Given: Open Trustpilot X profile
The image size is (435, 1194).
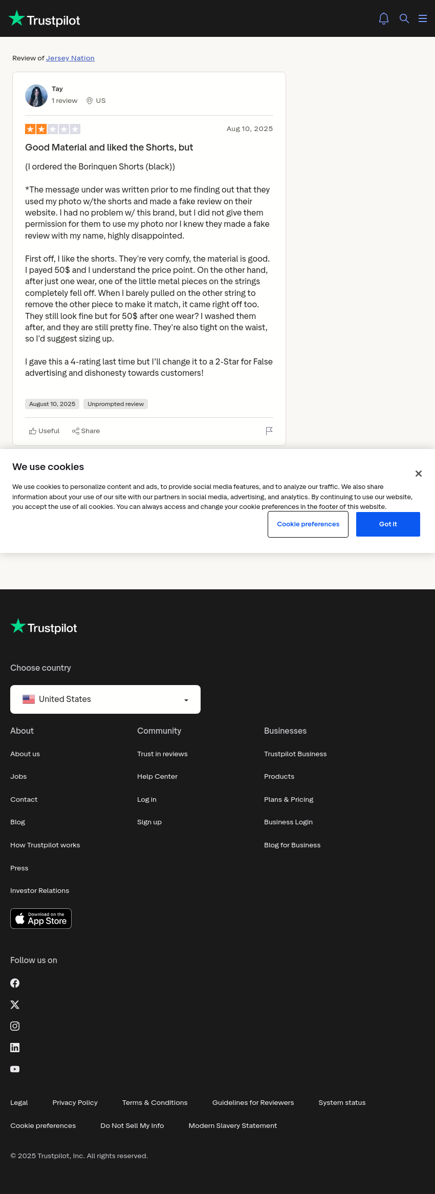Looking at the screenshot, I should (x=15, y=1005).
